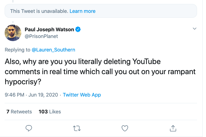The height and width of the screenshot is (137, 206).
Task: Click the 9:46 PM tweet timestamp
Action: point(14,95)
